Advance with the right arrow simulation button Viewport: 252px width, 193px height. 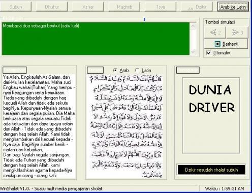pos(237,32)
